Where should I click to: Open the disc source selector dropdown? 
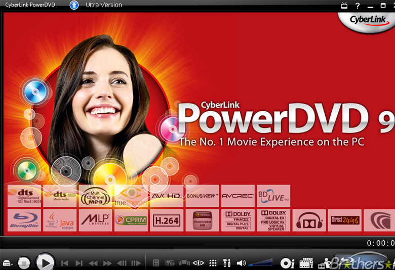click(7, 263)
